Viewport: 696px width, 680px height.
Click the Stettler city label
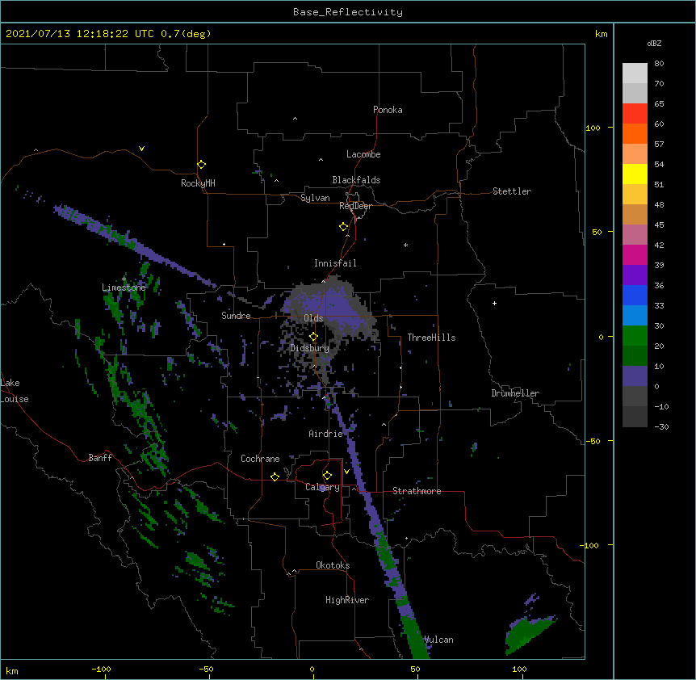tap(512, 191)
